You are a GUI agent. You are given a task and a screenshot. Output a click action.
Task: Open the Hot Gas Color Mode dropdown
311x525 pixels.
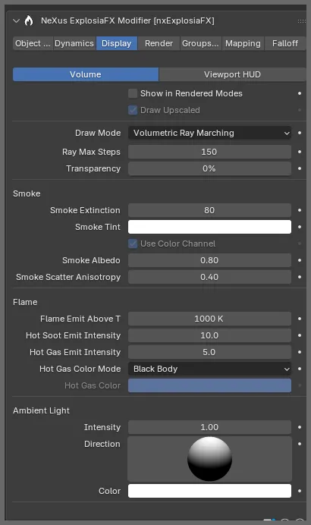point(209,369)
